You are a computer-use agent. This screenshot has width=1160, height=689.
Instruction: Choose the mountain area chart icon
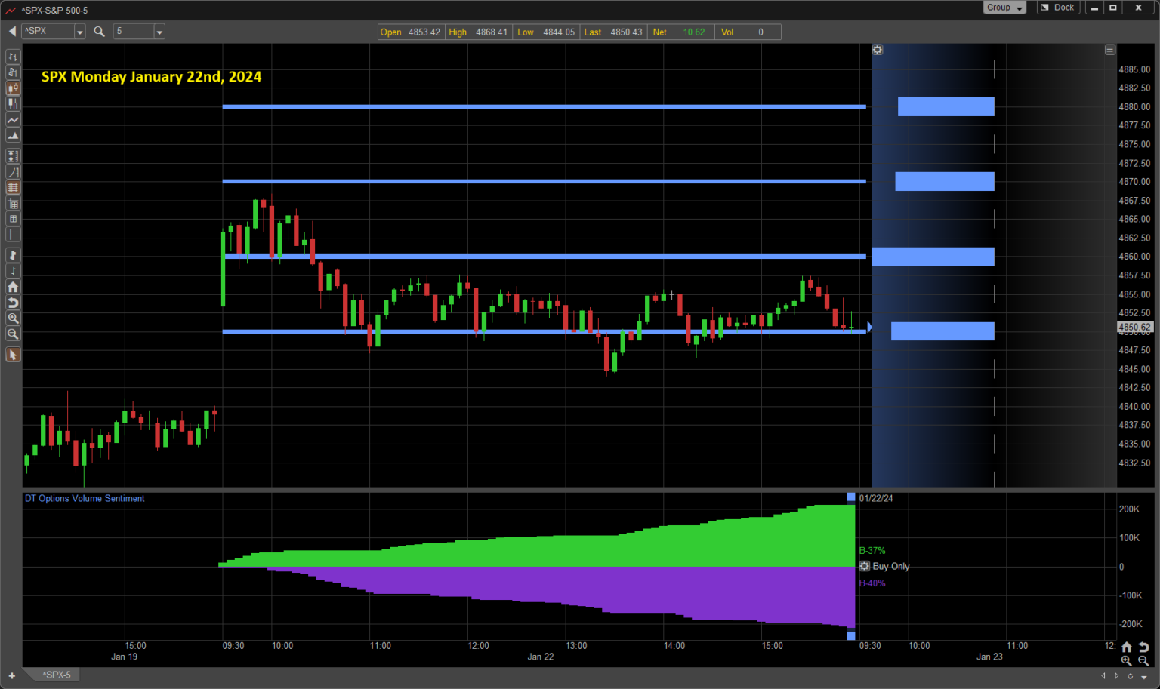pos(13,136)
